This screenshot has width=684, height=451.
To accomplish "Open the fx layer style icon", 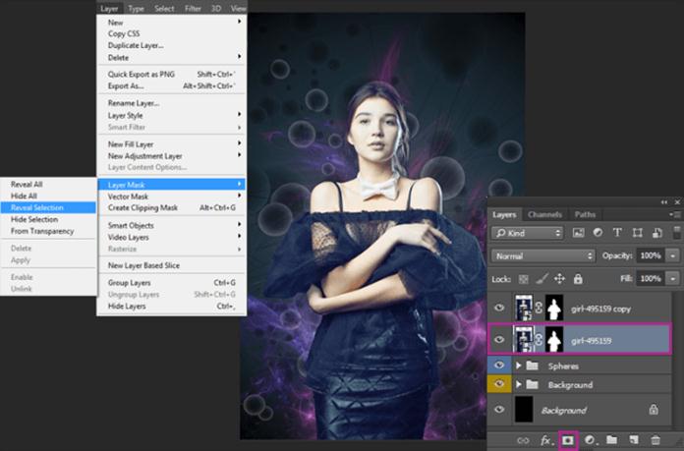I will (x=544, y=437).
